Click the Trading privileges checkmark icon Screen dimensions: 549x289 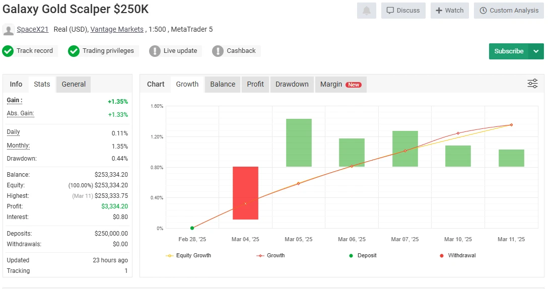tap(74, 51)
